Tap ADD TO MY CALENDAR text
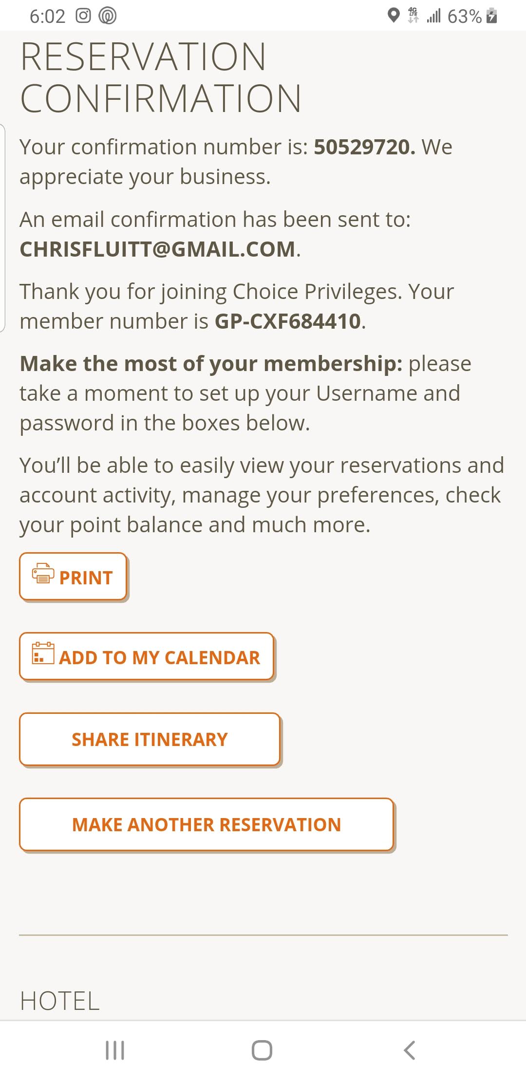The image size is (526, 1081). click(x=160, y=657)
